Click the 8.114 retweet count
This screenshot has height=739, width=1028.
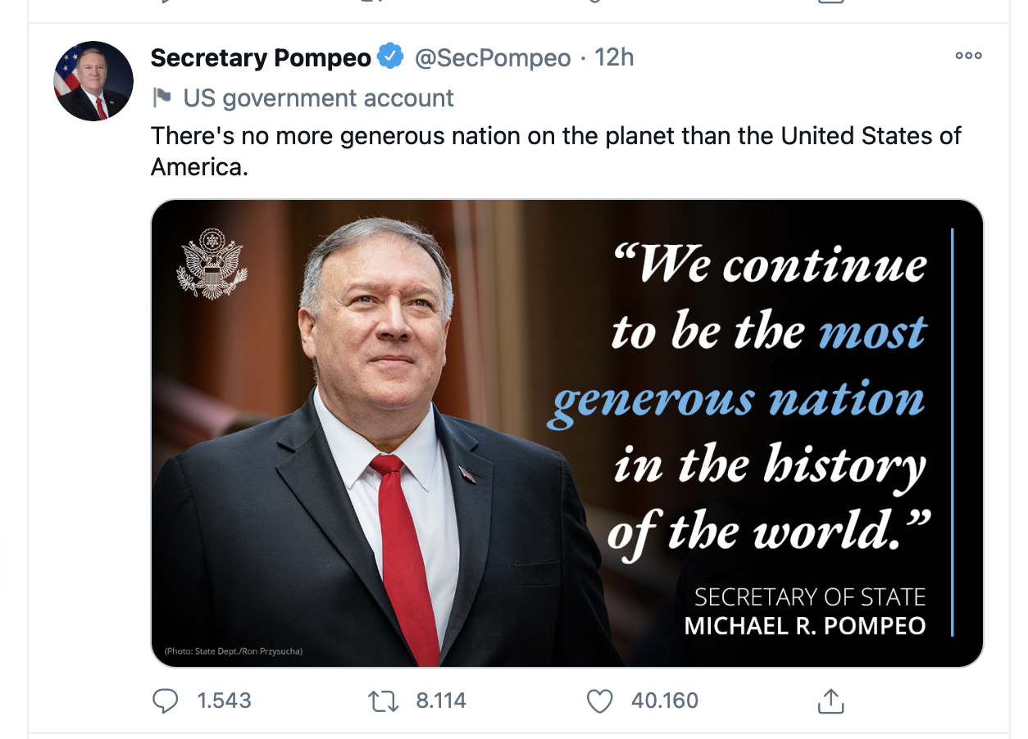coord(441,700)
